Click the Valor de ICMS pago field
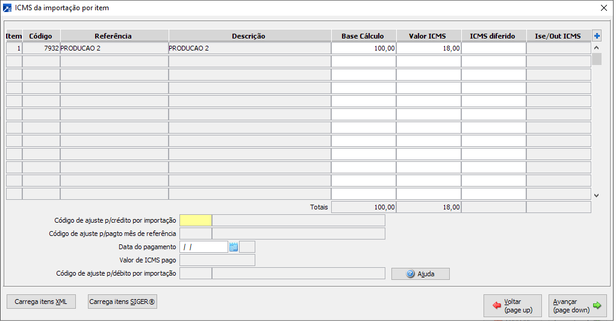The height and width of the screenshot is (322, 616). [217, 260]
